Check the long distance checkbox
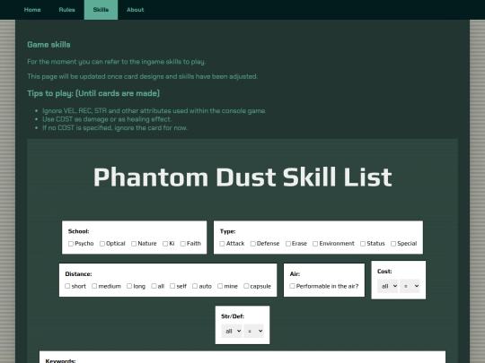The width and height of the screenshot is (485, 363). click(x=129, y=286)
